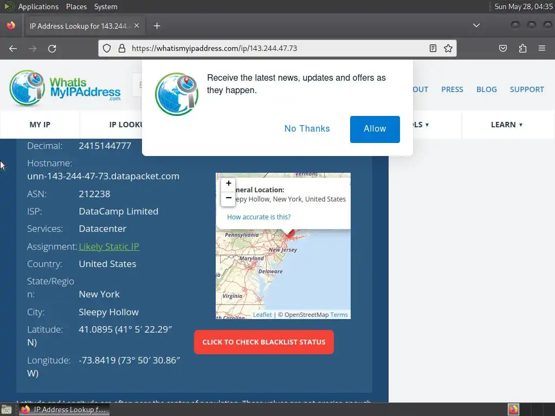Select the hostname unn-143-244-47-73.datapacket.com
Viewport: 555px width, 416px height.
click(x=104, y=176)
